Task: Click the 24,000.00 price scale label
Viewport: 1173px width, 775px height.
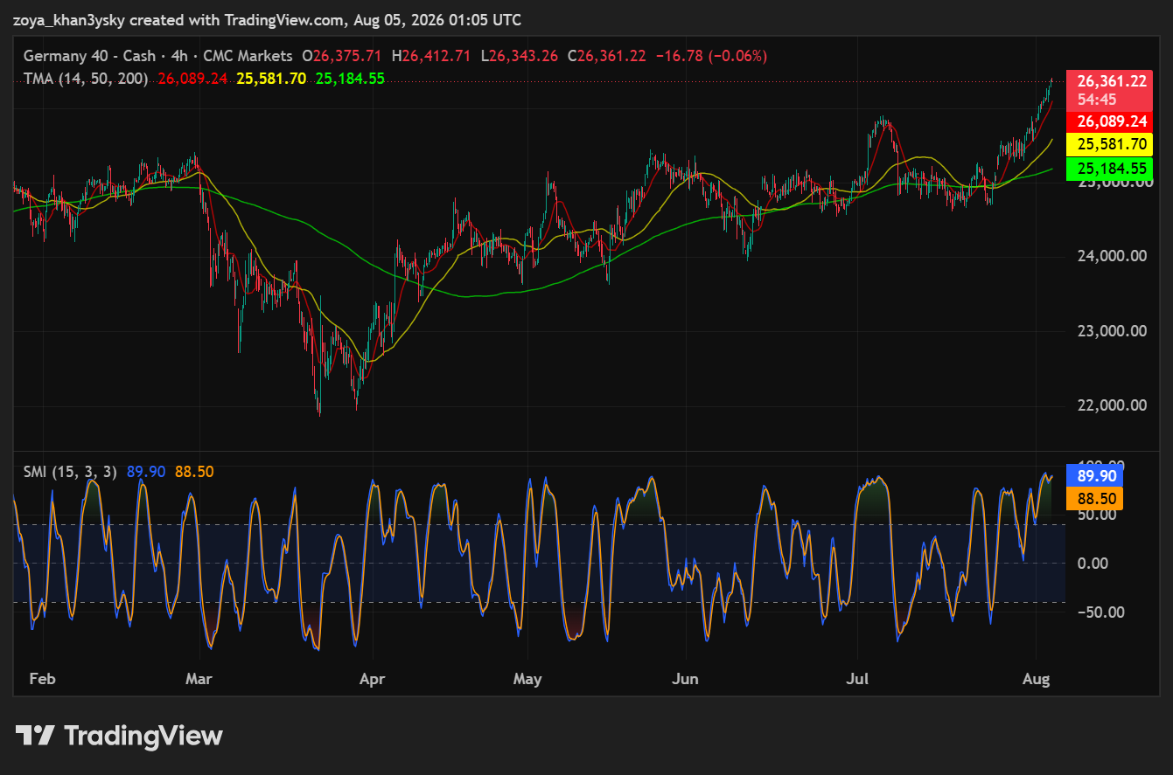Action: (x=1112, y=257)
